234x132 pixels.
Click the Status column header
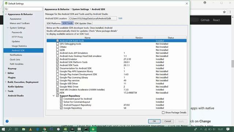[171, 38]
